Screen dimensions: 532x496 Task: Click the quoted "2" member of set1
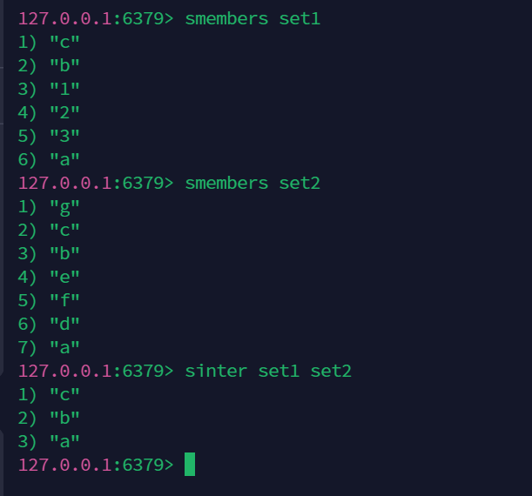point(64,112)
